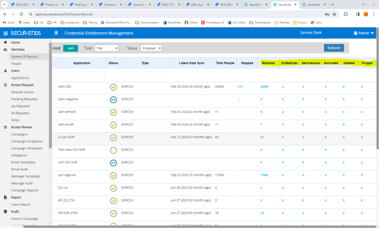This screenshot has height=228, width=379.
Task: Click the pending status icon for VAT CSV SOR
Action: pyautogui.click(x=113, y=163)
